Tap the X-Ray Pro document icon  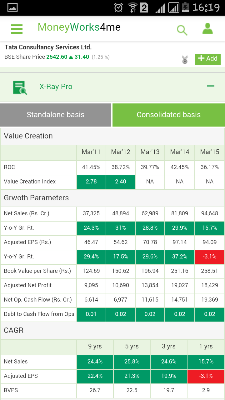click(20, 87)
